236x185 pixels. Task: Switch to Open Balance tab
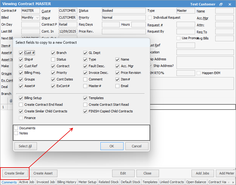(196, 182)
